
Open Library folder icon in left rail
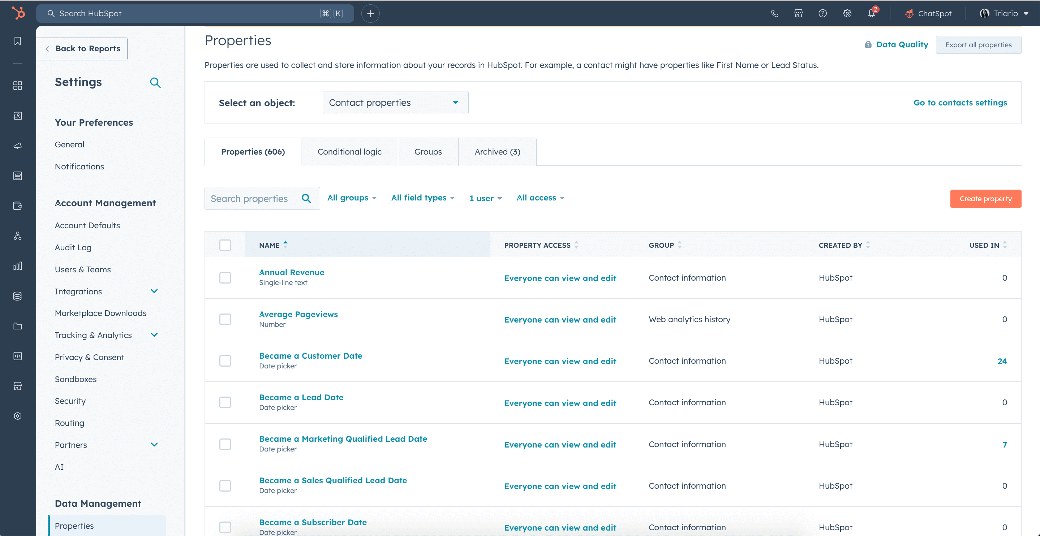[x=18, y=326]
